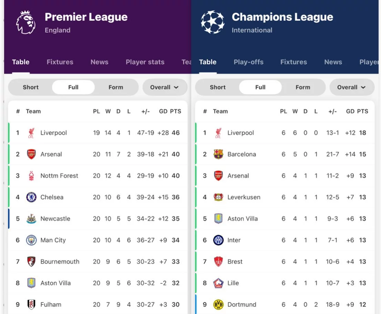This screenshot has height=314, width=381.
Task: Go to the Premier League Fixtures tab
Action: tap(60, 62)
